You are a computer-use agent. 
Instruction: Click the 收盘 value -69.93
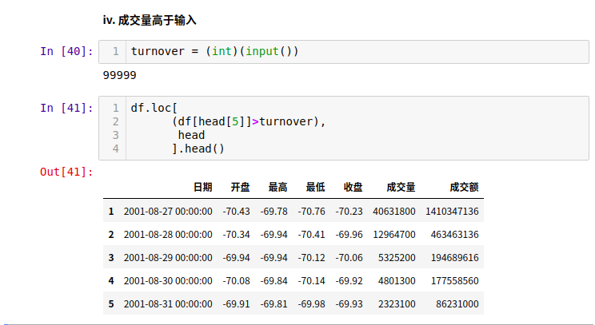coord(349,303)
